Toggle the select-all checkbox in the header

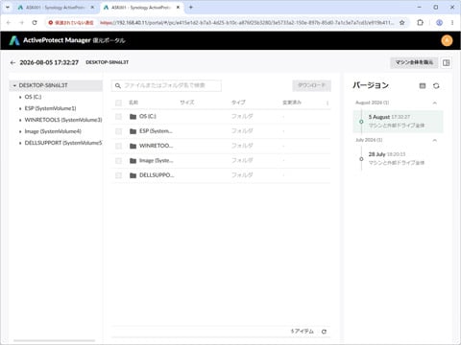coord(118,103)
